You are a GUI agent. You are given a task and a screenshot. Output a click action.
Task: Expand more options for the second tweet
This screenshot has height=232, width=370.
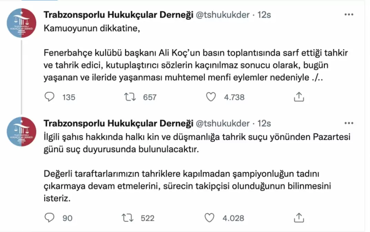tap(349, 123)
